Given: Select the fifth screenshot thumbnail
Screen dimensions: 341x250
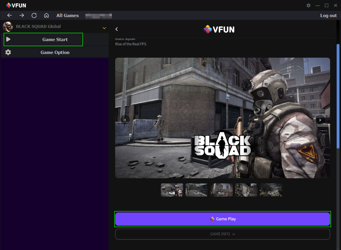Looking at the screenshot, I should 271,190.
